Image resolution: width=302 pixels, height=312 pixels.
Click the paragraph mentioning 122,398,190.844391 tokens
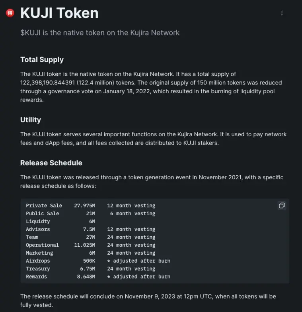point(151,87)
